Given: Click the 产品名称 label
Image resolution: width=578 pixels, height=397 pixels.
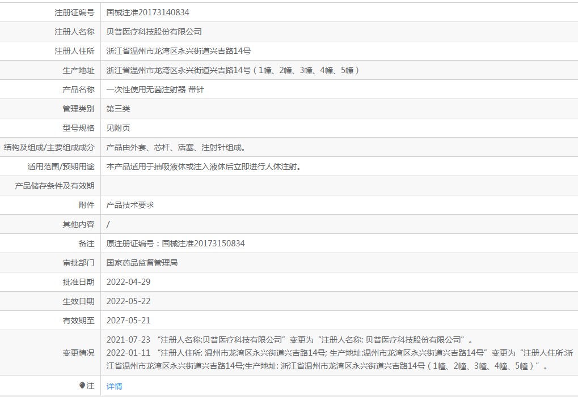Looking at the screenshot, I should click(x=78, y=90).
